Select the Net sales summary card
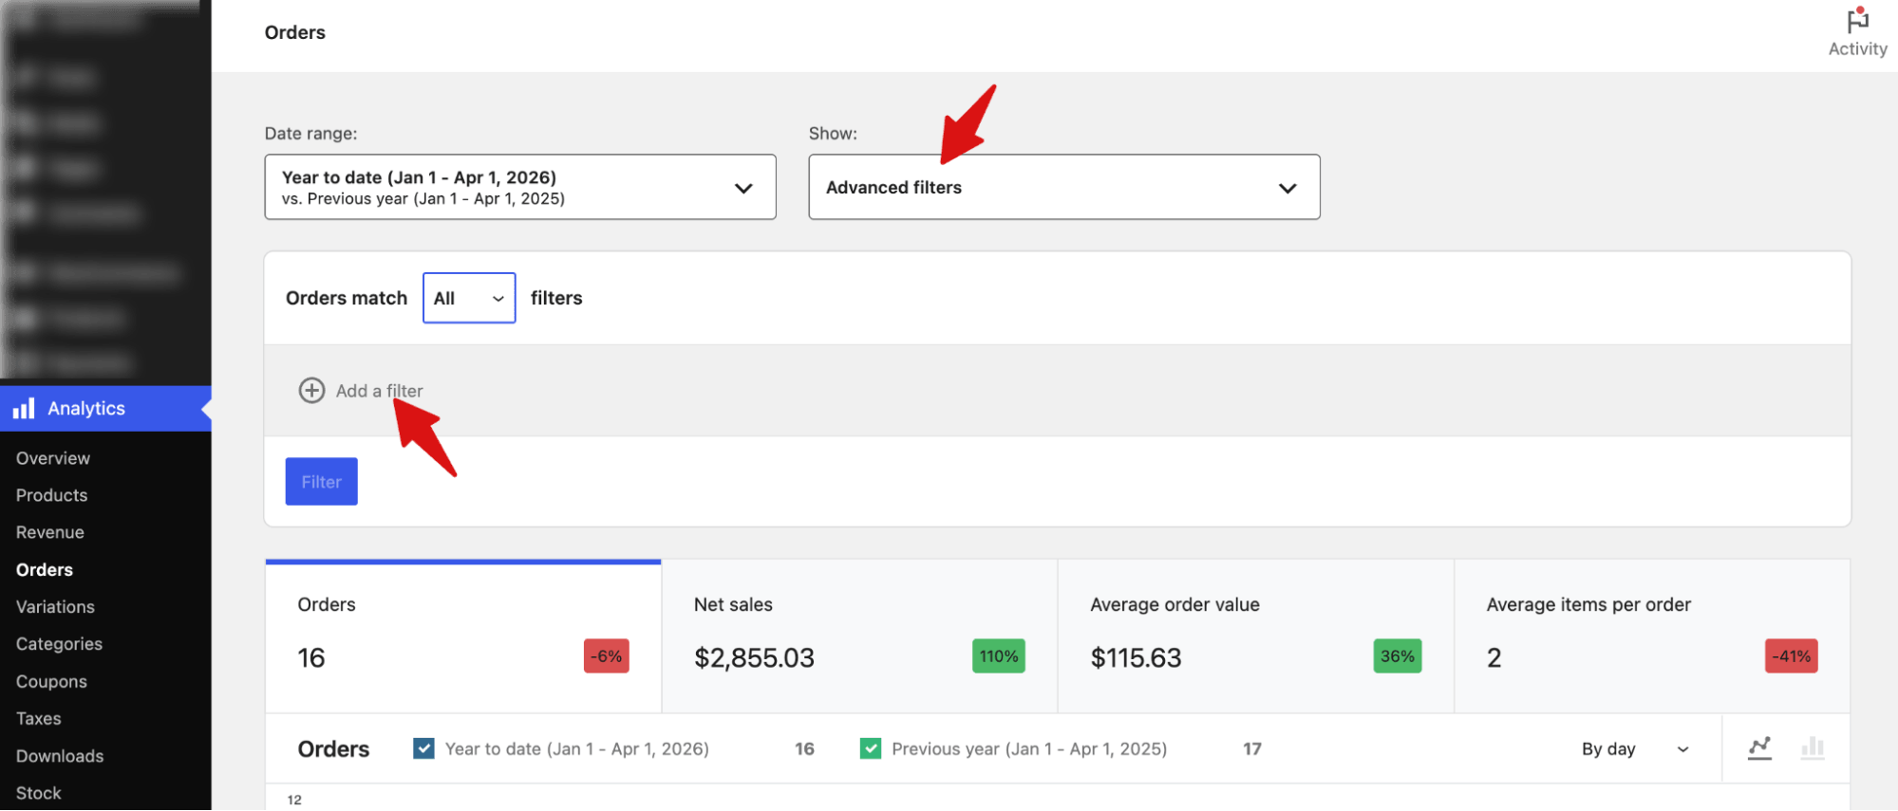The height and width of the screenshot is (811, 1898). point(859,636)
